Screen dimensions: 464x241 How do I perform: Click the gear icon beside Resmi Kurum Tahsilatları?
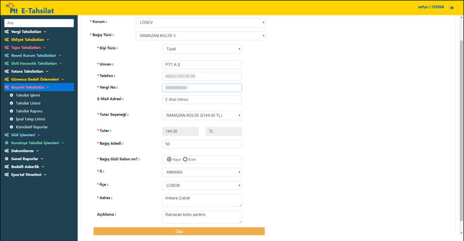pos(6,56)
